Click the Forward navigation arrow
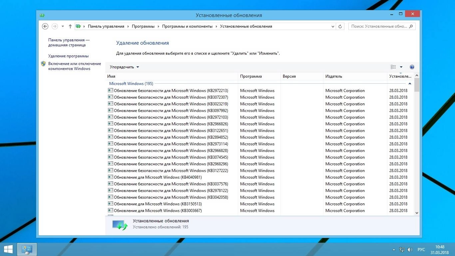The width and height of the screenshot is (455, 256). 55,26
